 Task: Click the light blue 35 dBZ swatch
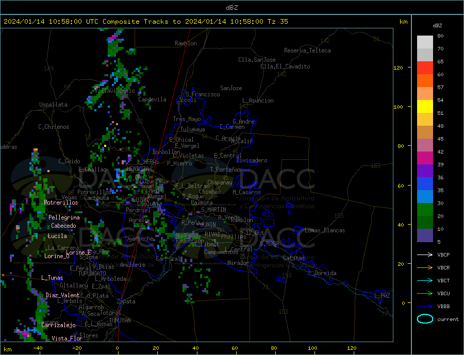click(425, 196)
